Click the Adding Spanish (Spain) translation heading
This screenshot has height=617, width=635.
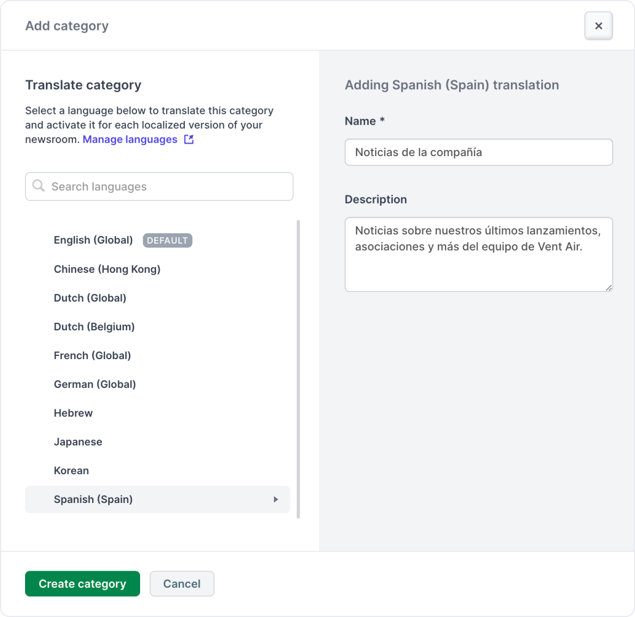click(452, 85)
